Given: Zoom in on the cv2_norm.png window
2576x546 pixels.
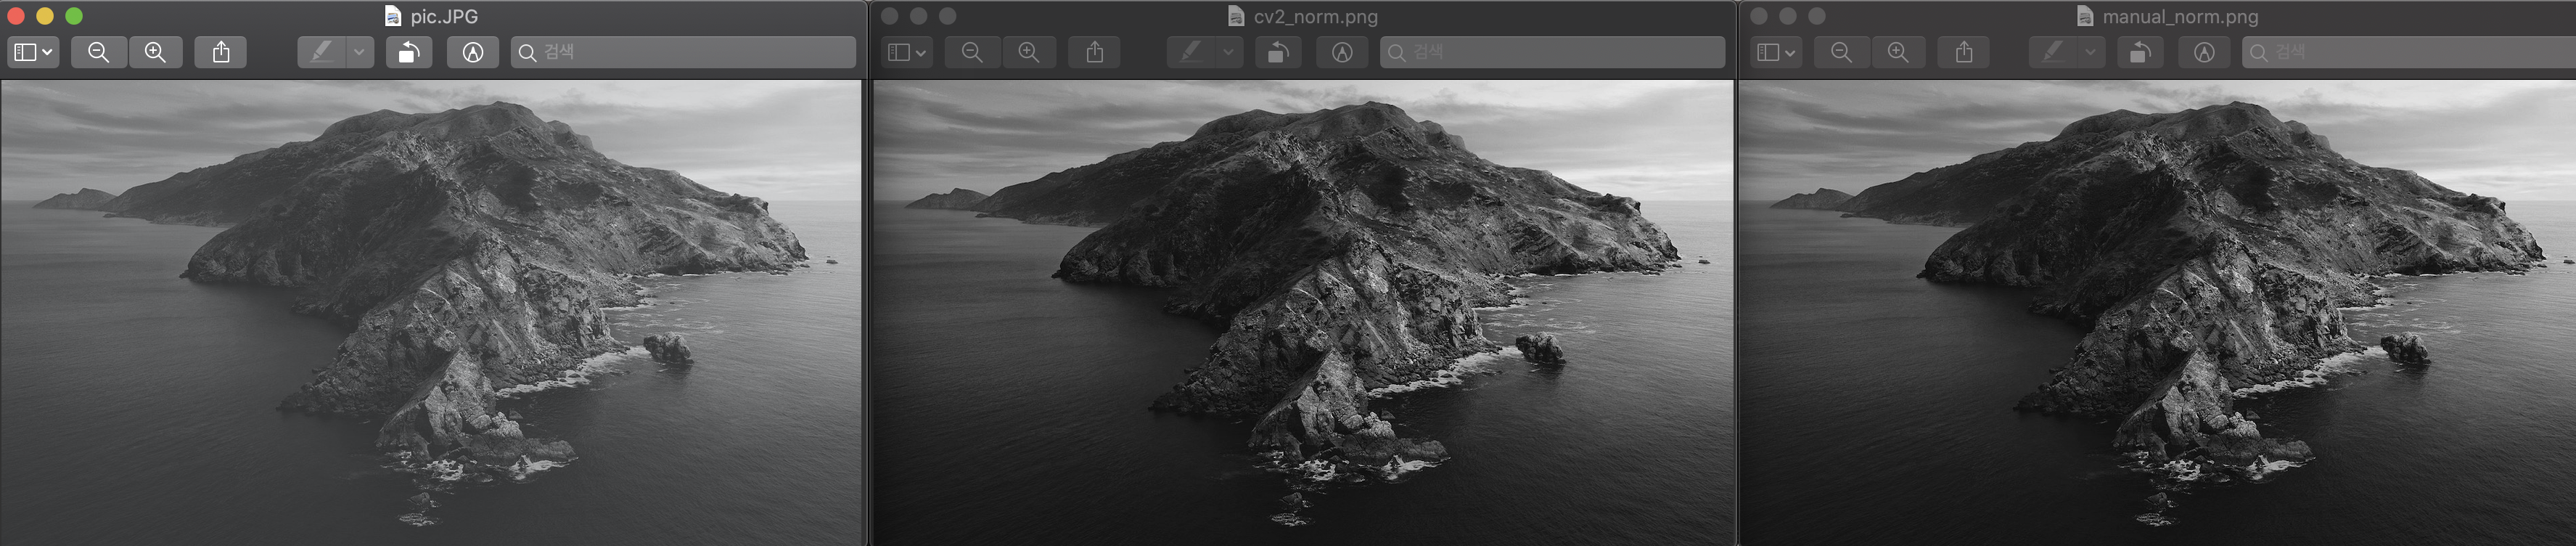Looking at the screenshot, I should pos(1028,52).
